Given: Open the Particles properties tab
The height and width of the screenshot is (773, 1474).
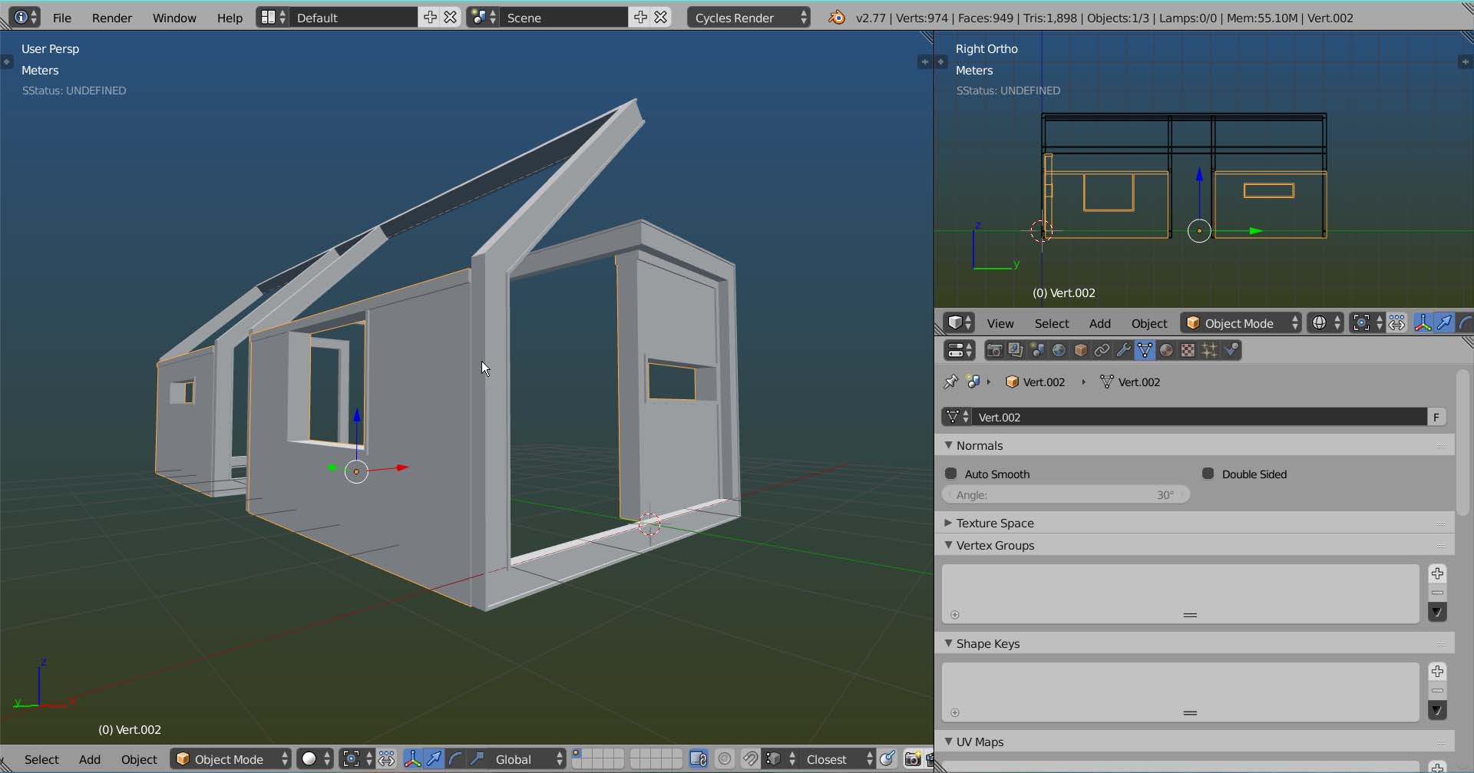Looking at the screenshot, I should 1209,350.
